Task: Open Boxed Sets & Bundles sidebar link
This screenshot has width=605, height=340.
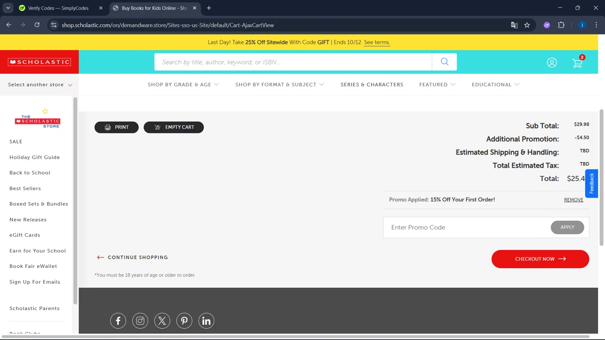Action: coord(39,204)
